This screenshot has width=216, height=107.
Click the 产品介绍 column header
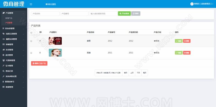point(157,32)
